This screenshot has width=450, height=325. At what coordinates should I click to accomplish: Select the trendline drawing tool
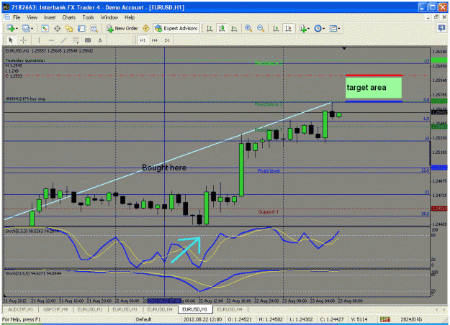click(63, 40)
